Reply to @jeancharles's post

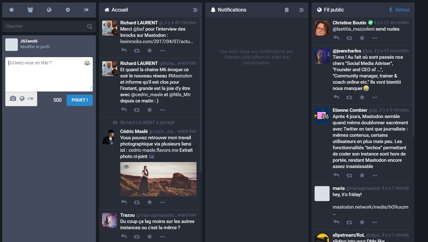(336, 97)
